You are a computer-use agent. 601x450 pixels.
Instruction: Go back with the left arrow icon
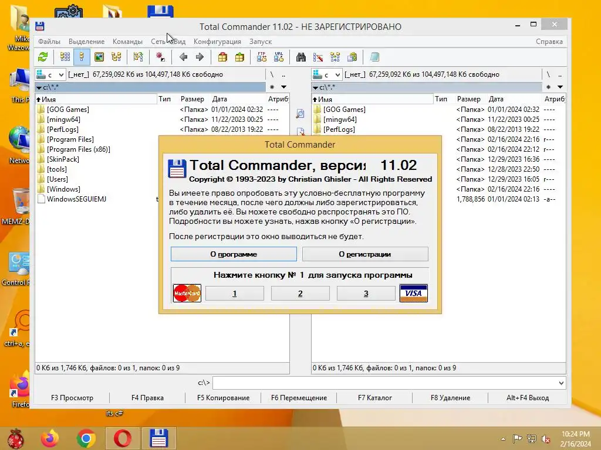click(183, 57)
